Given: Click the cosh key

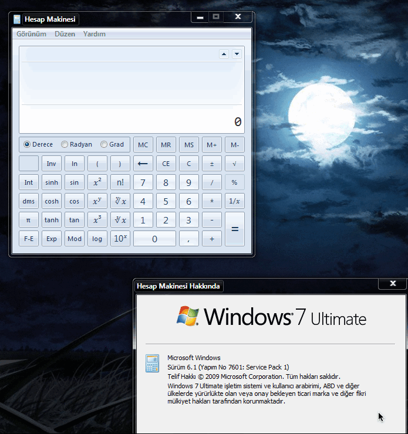Looking at the screenshot, I should (x=52, y=201).
